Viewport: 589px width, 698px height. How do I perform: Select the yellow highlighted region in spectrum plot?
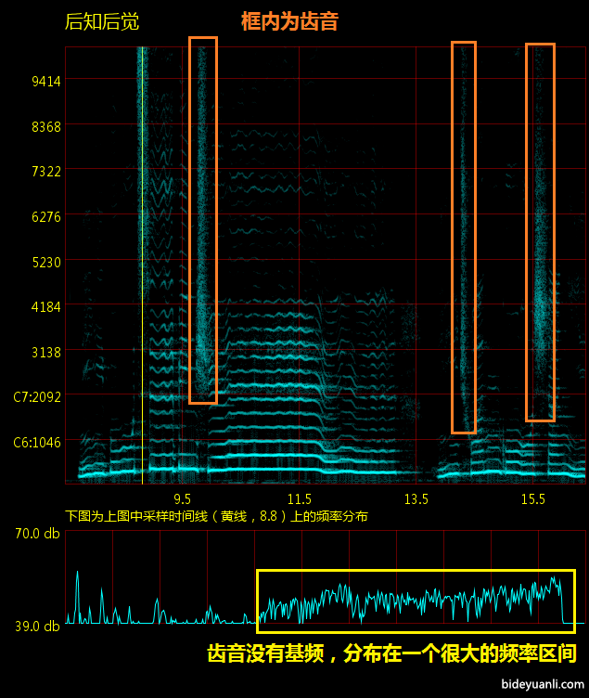coord(416,601)
